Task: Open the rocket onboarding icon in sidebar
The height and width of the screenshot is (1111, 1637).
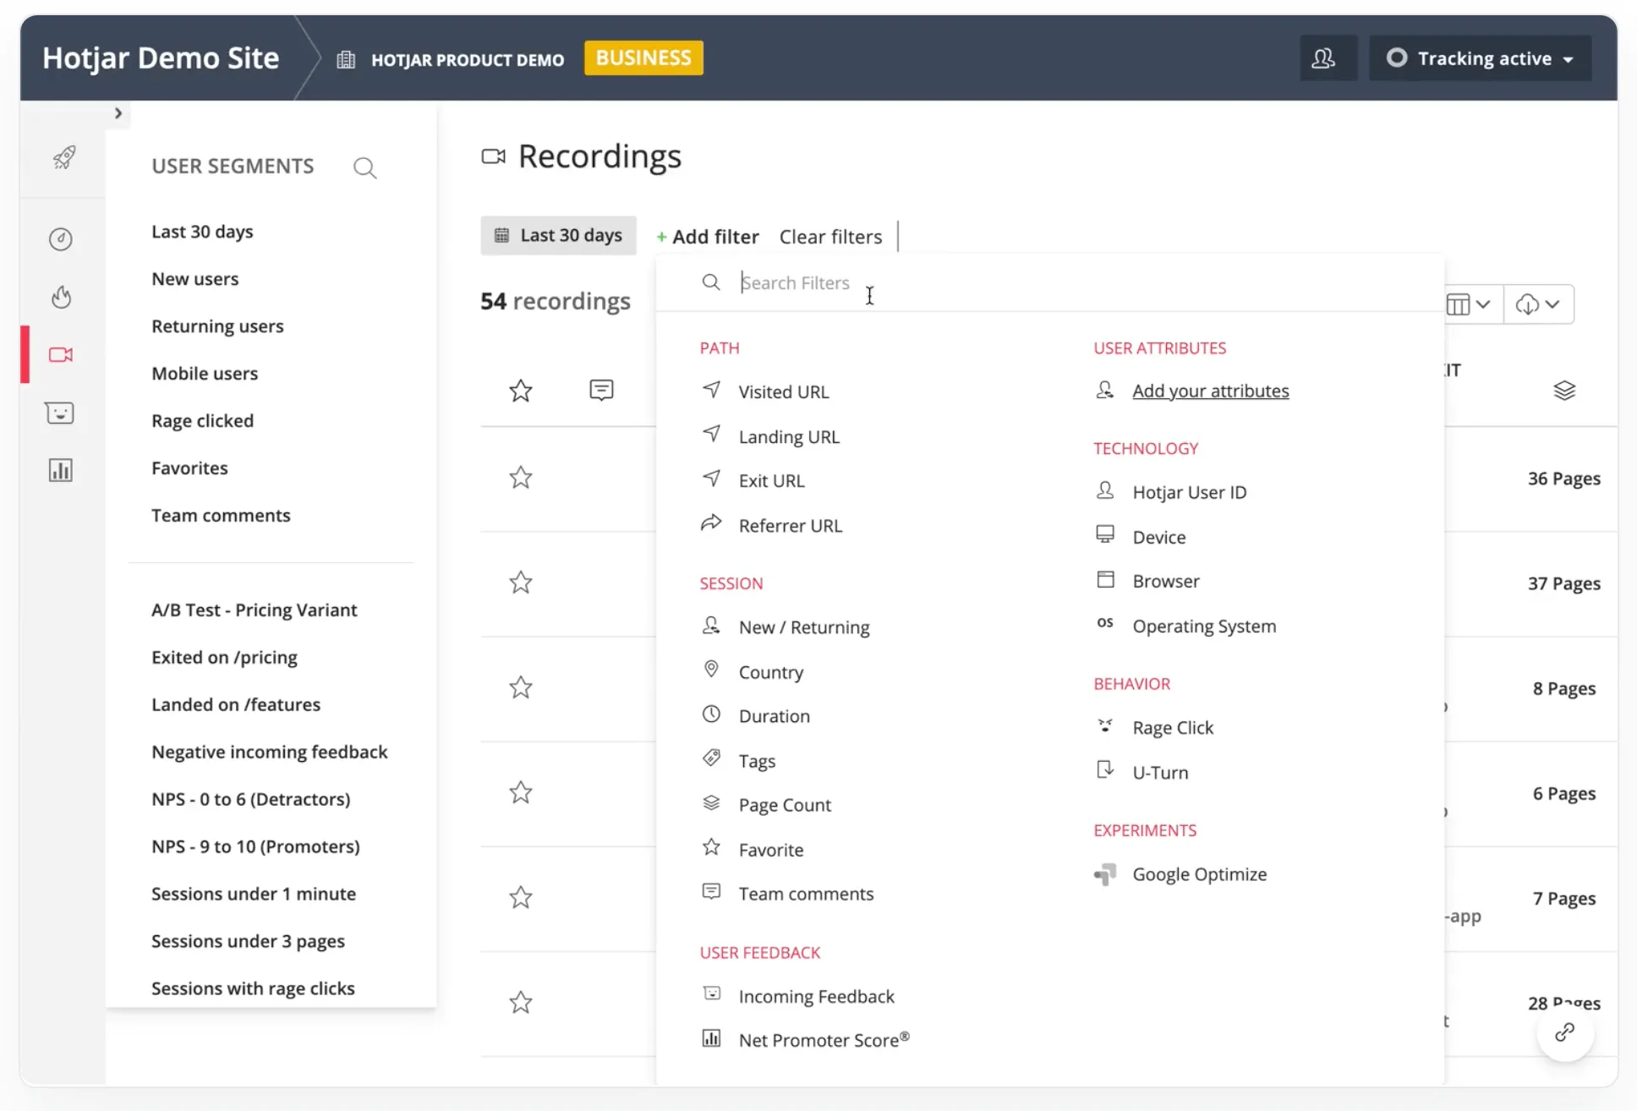Action: pos(63,157)
